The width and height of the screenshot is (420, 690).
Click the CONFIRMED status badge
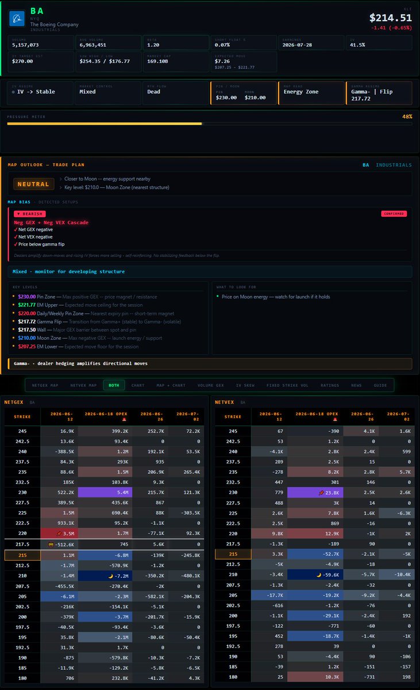[394, 214]
